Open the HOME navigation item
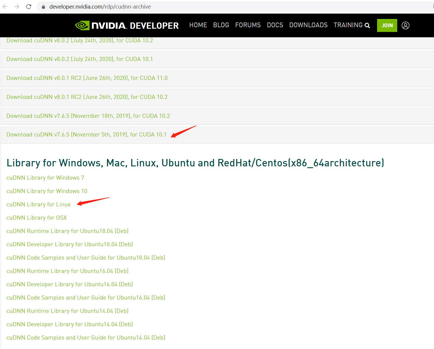Screen dimensions: 434x349 click(198, 25)
